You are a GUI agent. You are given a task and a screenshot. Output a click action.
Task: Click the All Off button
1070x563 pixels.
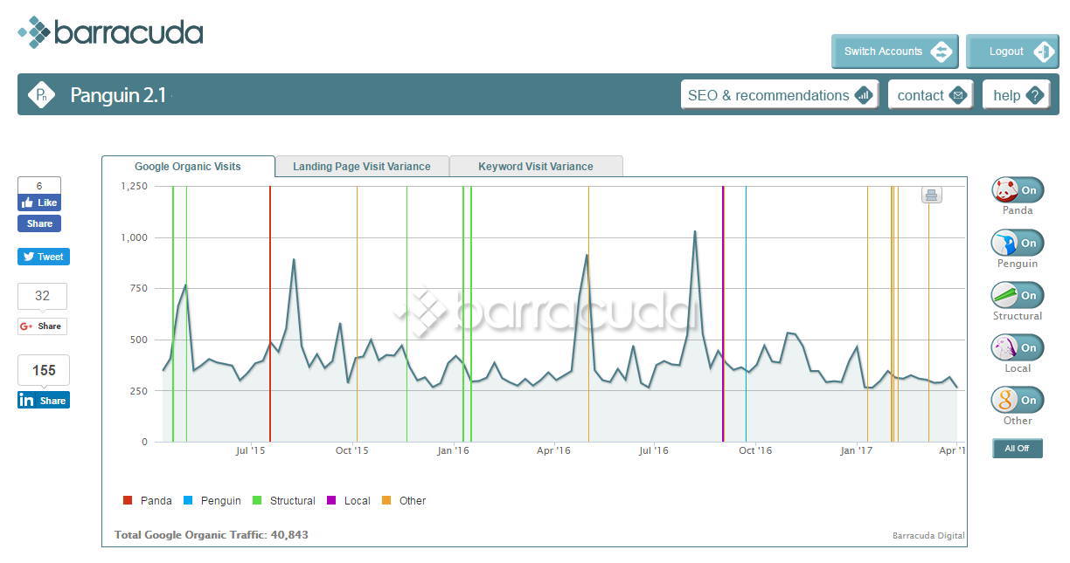[x=1018, y=448]
